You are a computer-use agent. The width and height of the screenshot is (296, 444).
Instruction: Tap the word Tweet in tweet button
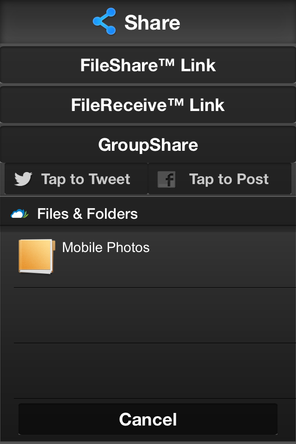tap(109, 179)
